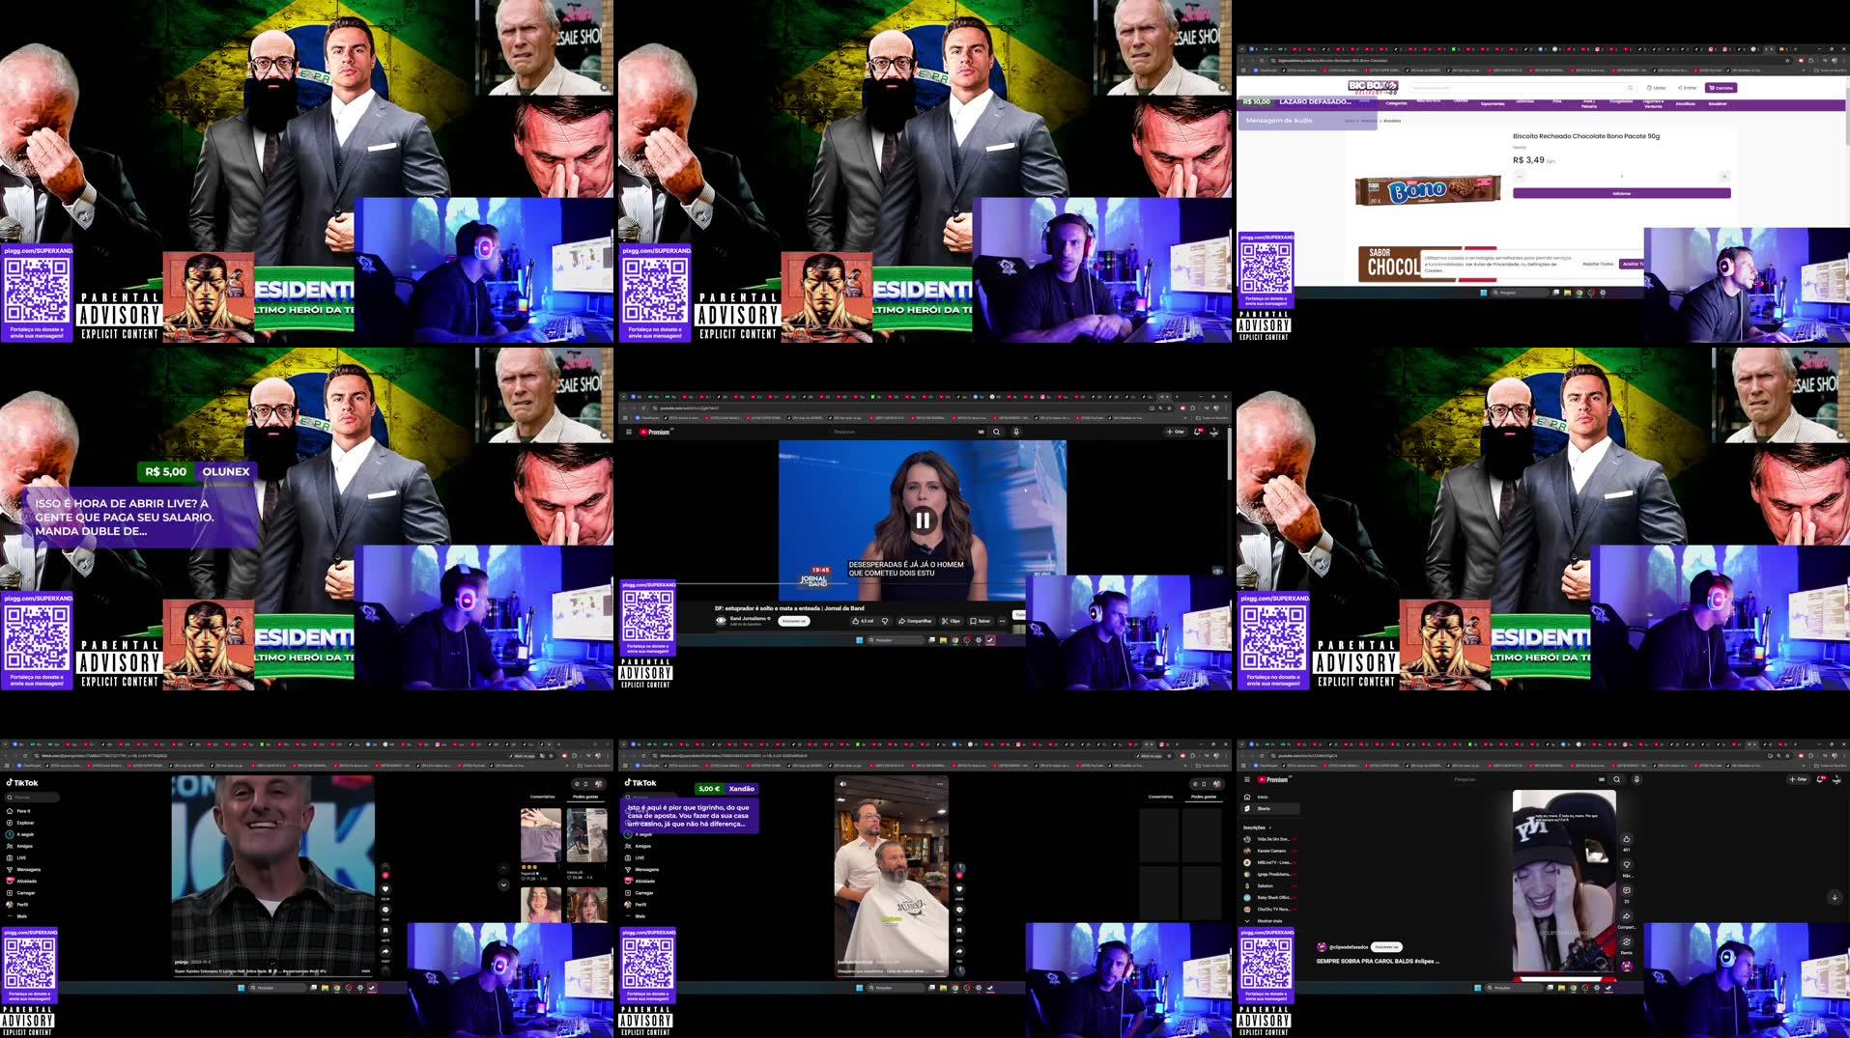Open the YouTube notifications bell
The height and width of the screenshot is (1038, 1850).
pos(1820,779)
